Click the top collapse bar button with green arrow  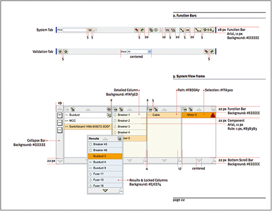pyautogui.click(x=60, y=115)
